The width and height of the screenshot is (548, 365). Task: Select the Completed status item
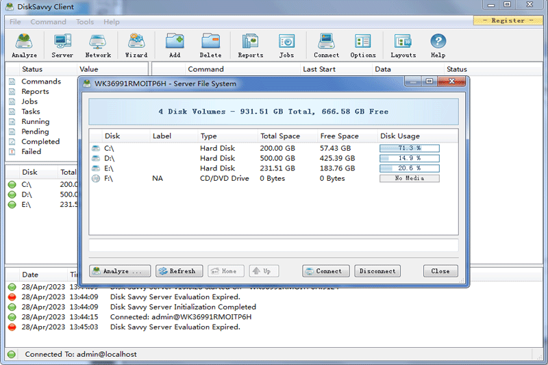(x=40, y=142)
